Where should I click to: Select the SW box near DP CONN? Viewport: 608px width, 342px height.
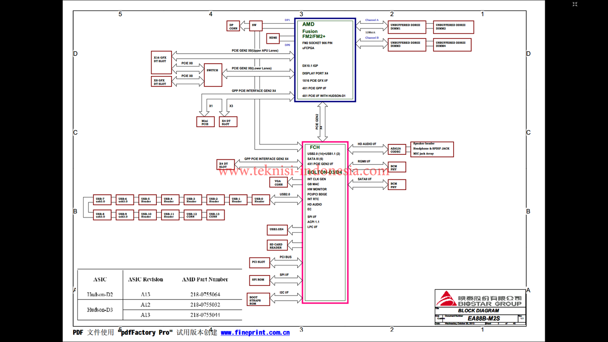pos(256,25)
